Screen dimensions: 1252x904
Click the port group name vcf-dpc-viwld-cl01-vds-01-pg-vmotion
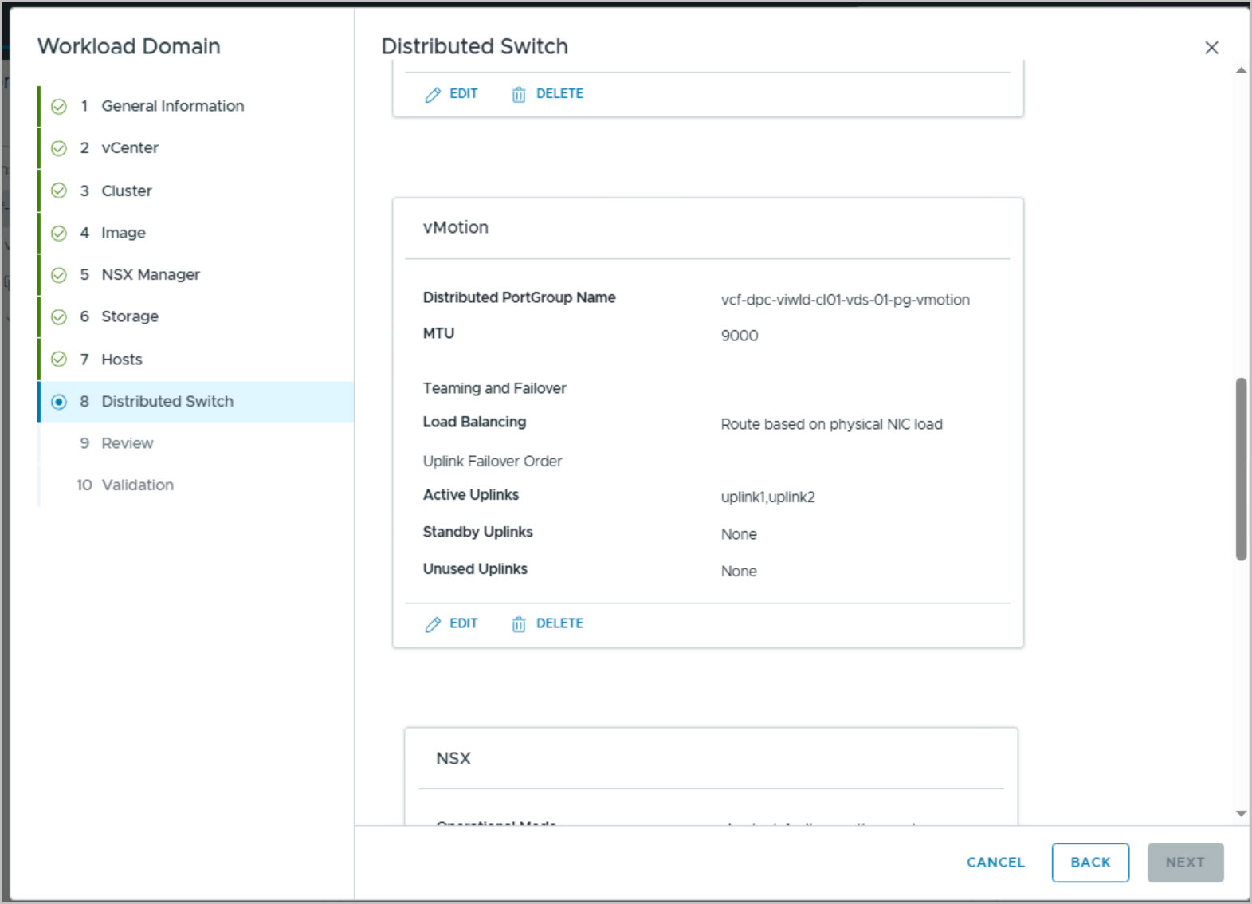click(x=846, y=300)
